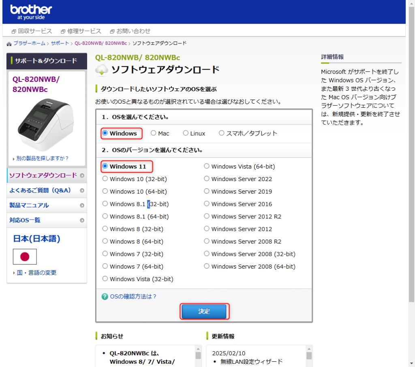Image resolution: width=415 pixels, height=367 pixels.
Task: Open 対応OS一覧 sidebar item
Action: [47, 220]
